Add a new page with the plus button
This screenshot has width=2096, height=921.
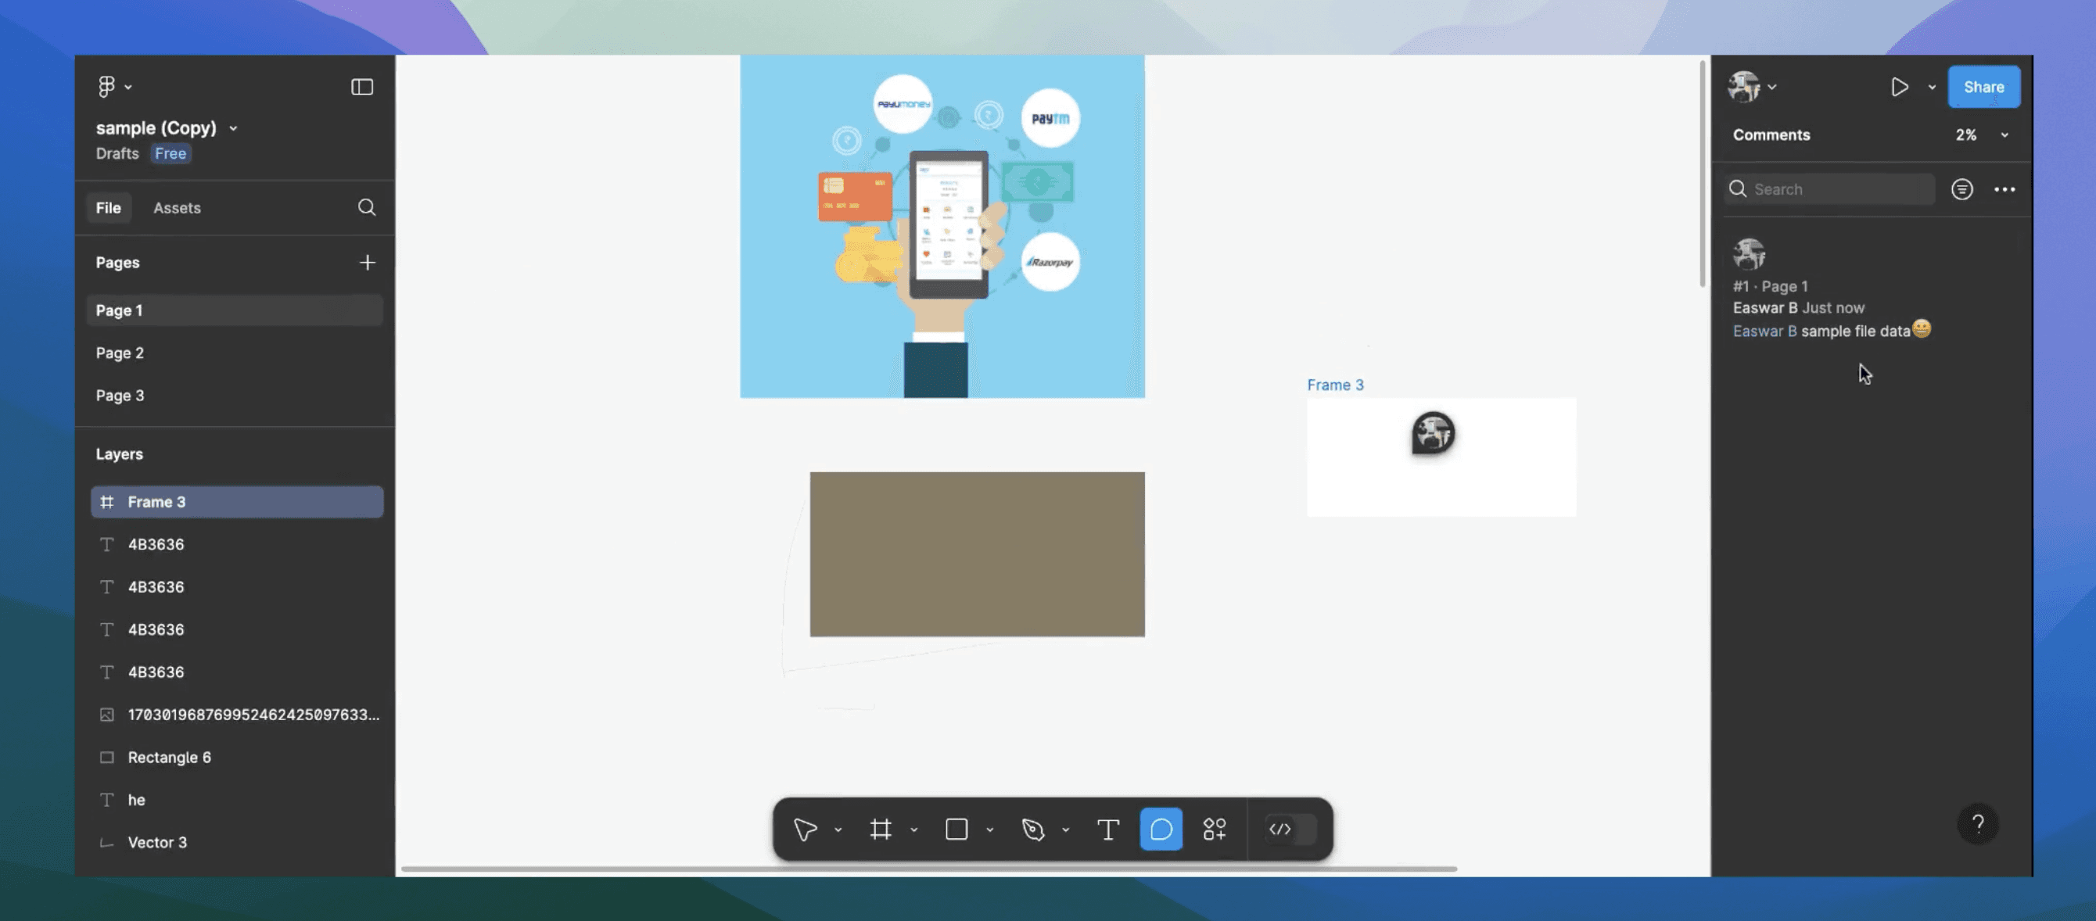pos(367,262)
